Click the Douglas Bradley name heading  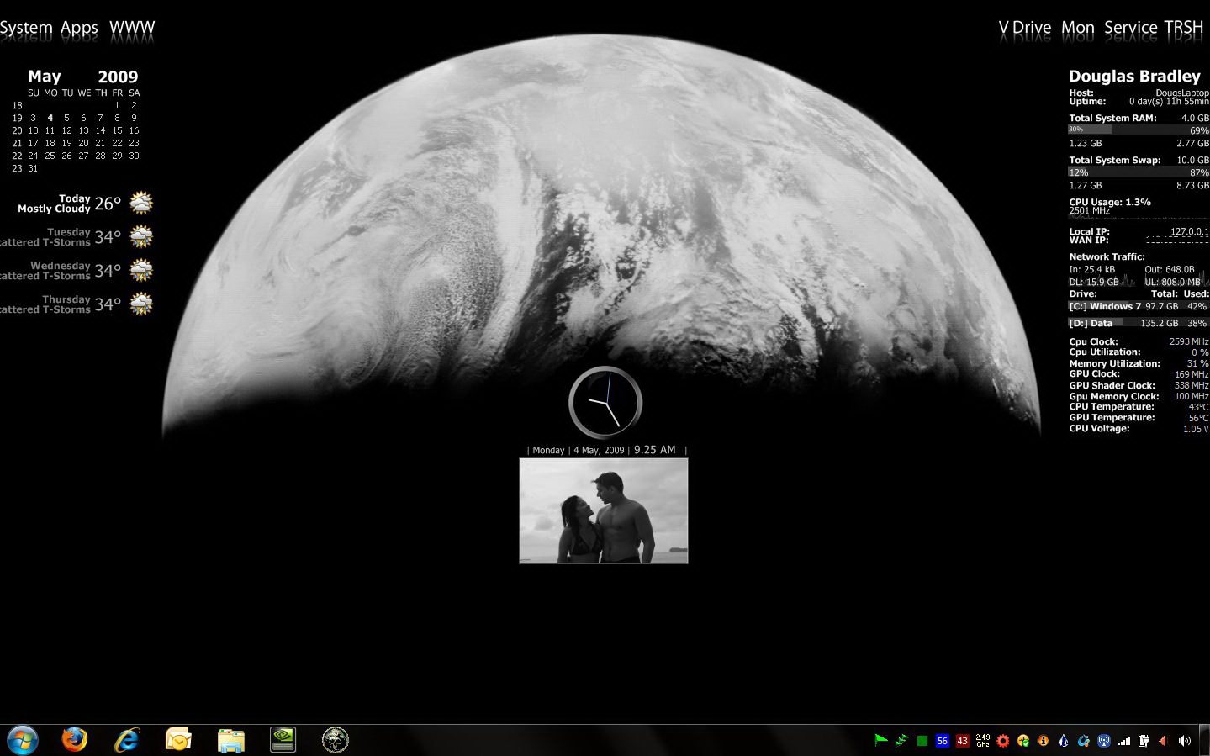point(1134,77)
